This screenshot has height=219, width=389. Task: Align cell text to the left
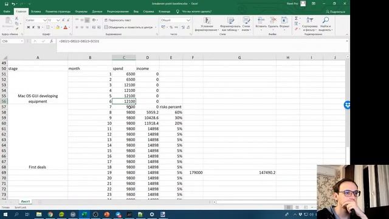(77, 27)
